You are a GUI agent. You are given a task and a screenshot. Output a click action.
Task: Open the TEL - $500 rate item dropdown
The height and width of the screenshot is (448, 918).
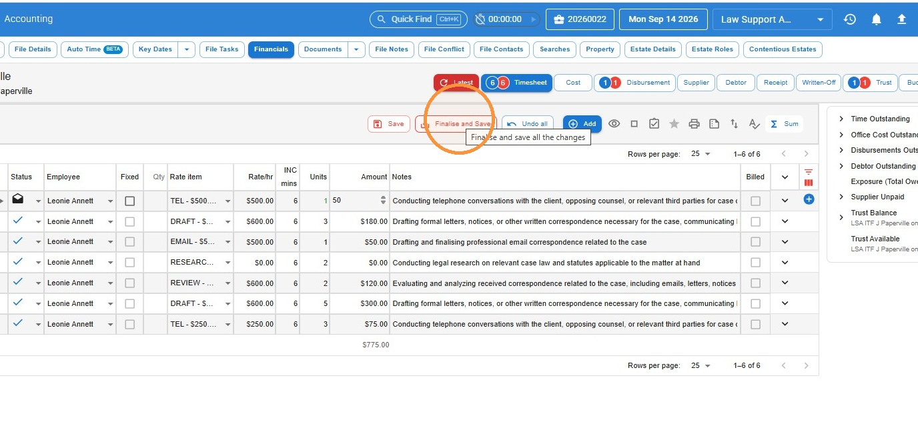228,201
